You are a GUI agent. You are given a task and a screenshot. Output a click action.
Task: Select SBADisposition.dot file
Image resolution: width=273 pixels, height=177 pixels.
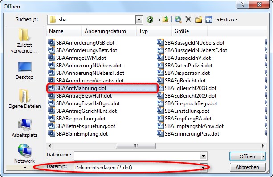tap(183, 73)
